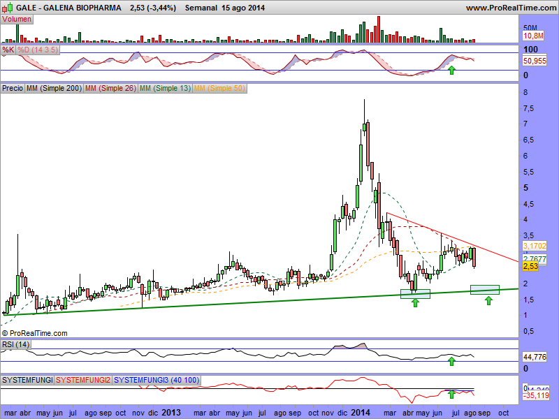This screenshot has height=419, width=559.
Task: Select the SYSTEMFUNGI2 indicator label
Action: pos(83,380)
